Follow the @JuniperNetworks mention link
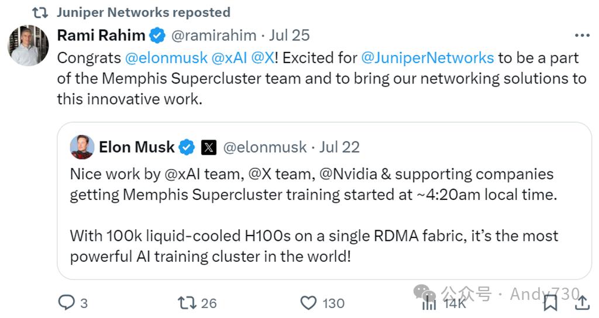Image resolution: width=599 pixels, height=318 pixels. (428, 58)
